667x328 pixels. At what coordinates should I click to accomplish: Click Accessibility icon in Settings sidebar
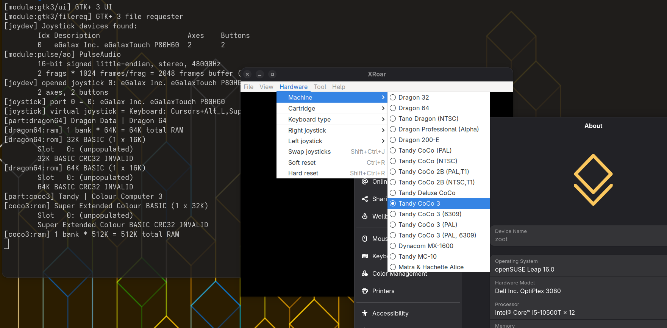click(365, 313)
